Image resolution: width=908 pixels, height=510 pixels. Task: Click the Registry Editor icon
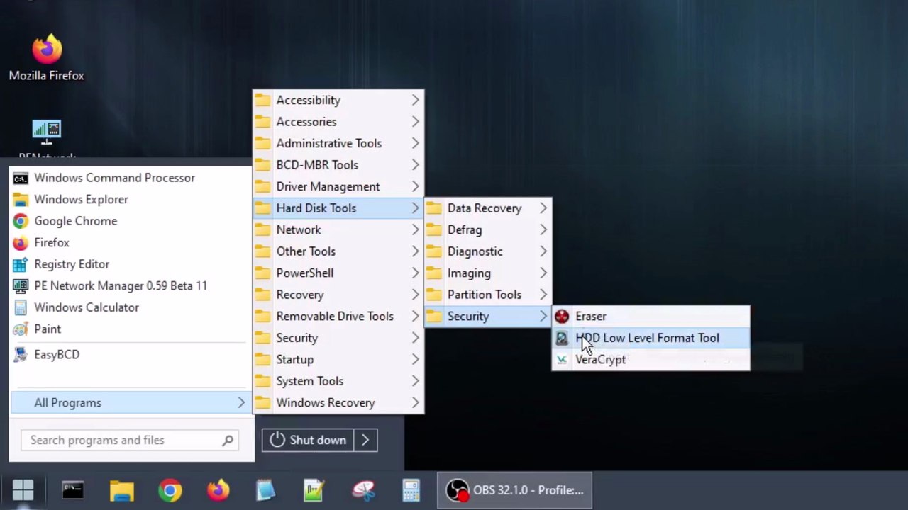tap(21, 264)
